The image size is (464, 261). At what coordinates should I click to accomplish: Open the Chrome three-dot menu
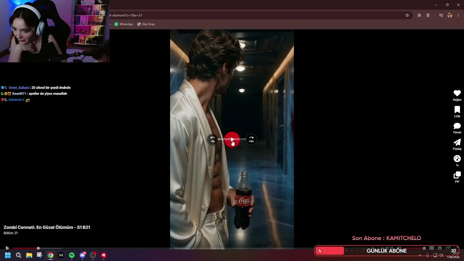(459, 15)
